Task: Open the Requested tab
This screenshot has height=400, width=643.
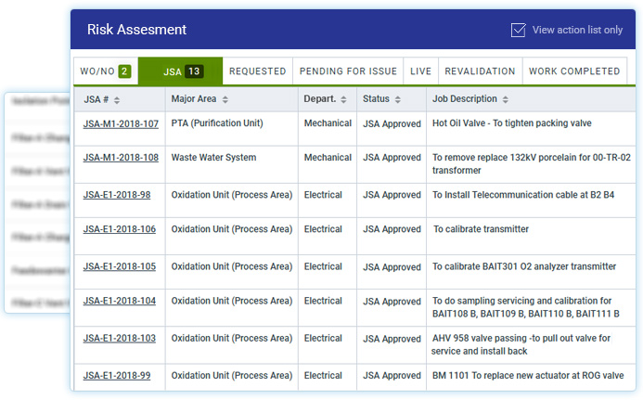Action: [x=257, y=71]
